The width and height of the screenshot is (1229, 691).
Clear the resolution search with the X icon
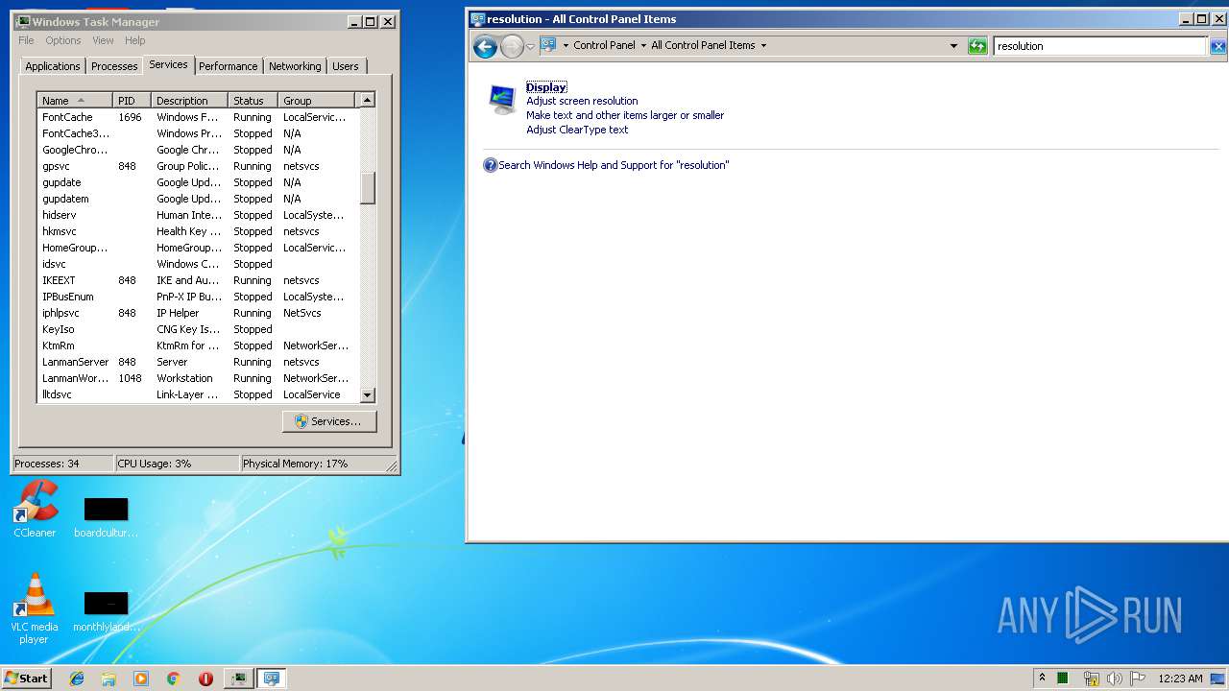1217,46
